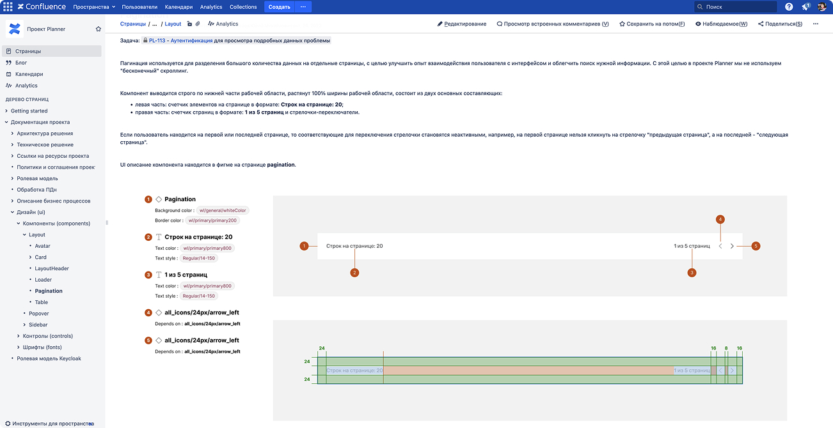The height and width of the screenshot is (428, 833).
Task: Open the app switcher grid icon
Action: [x=8, y=6]
